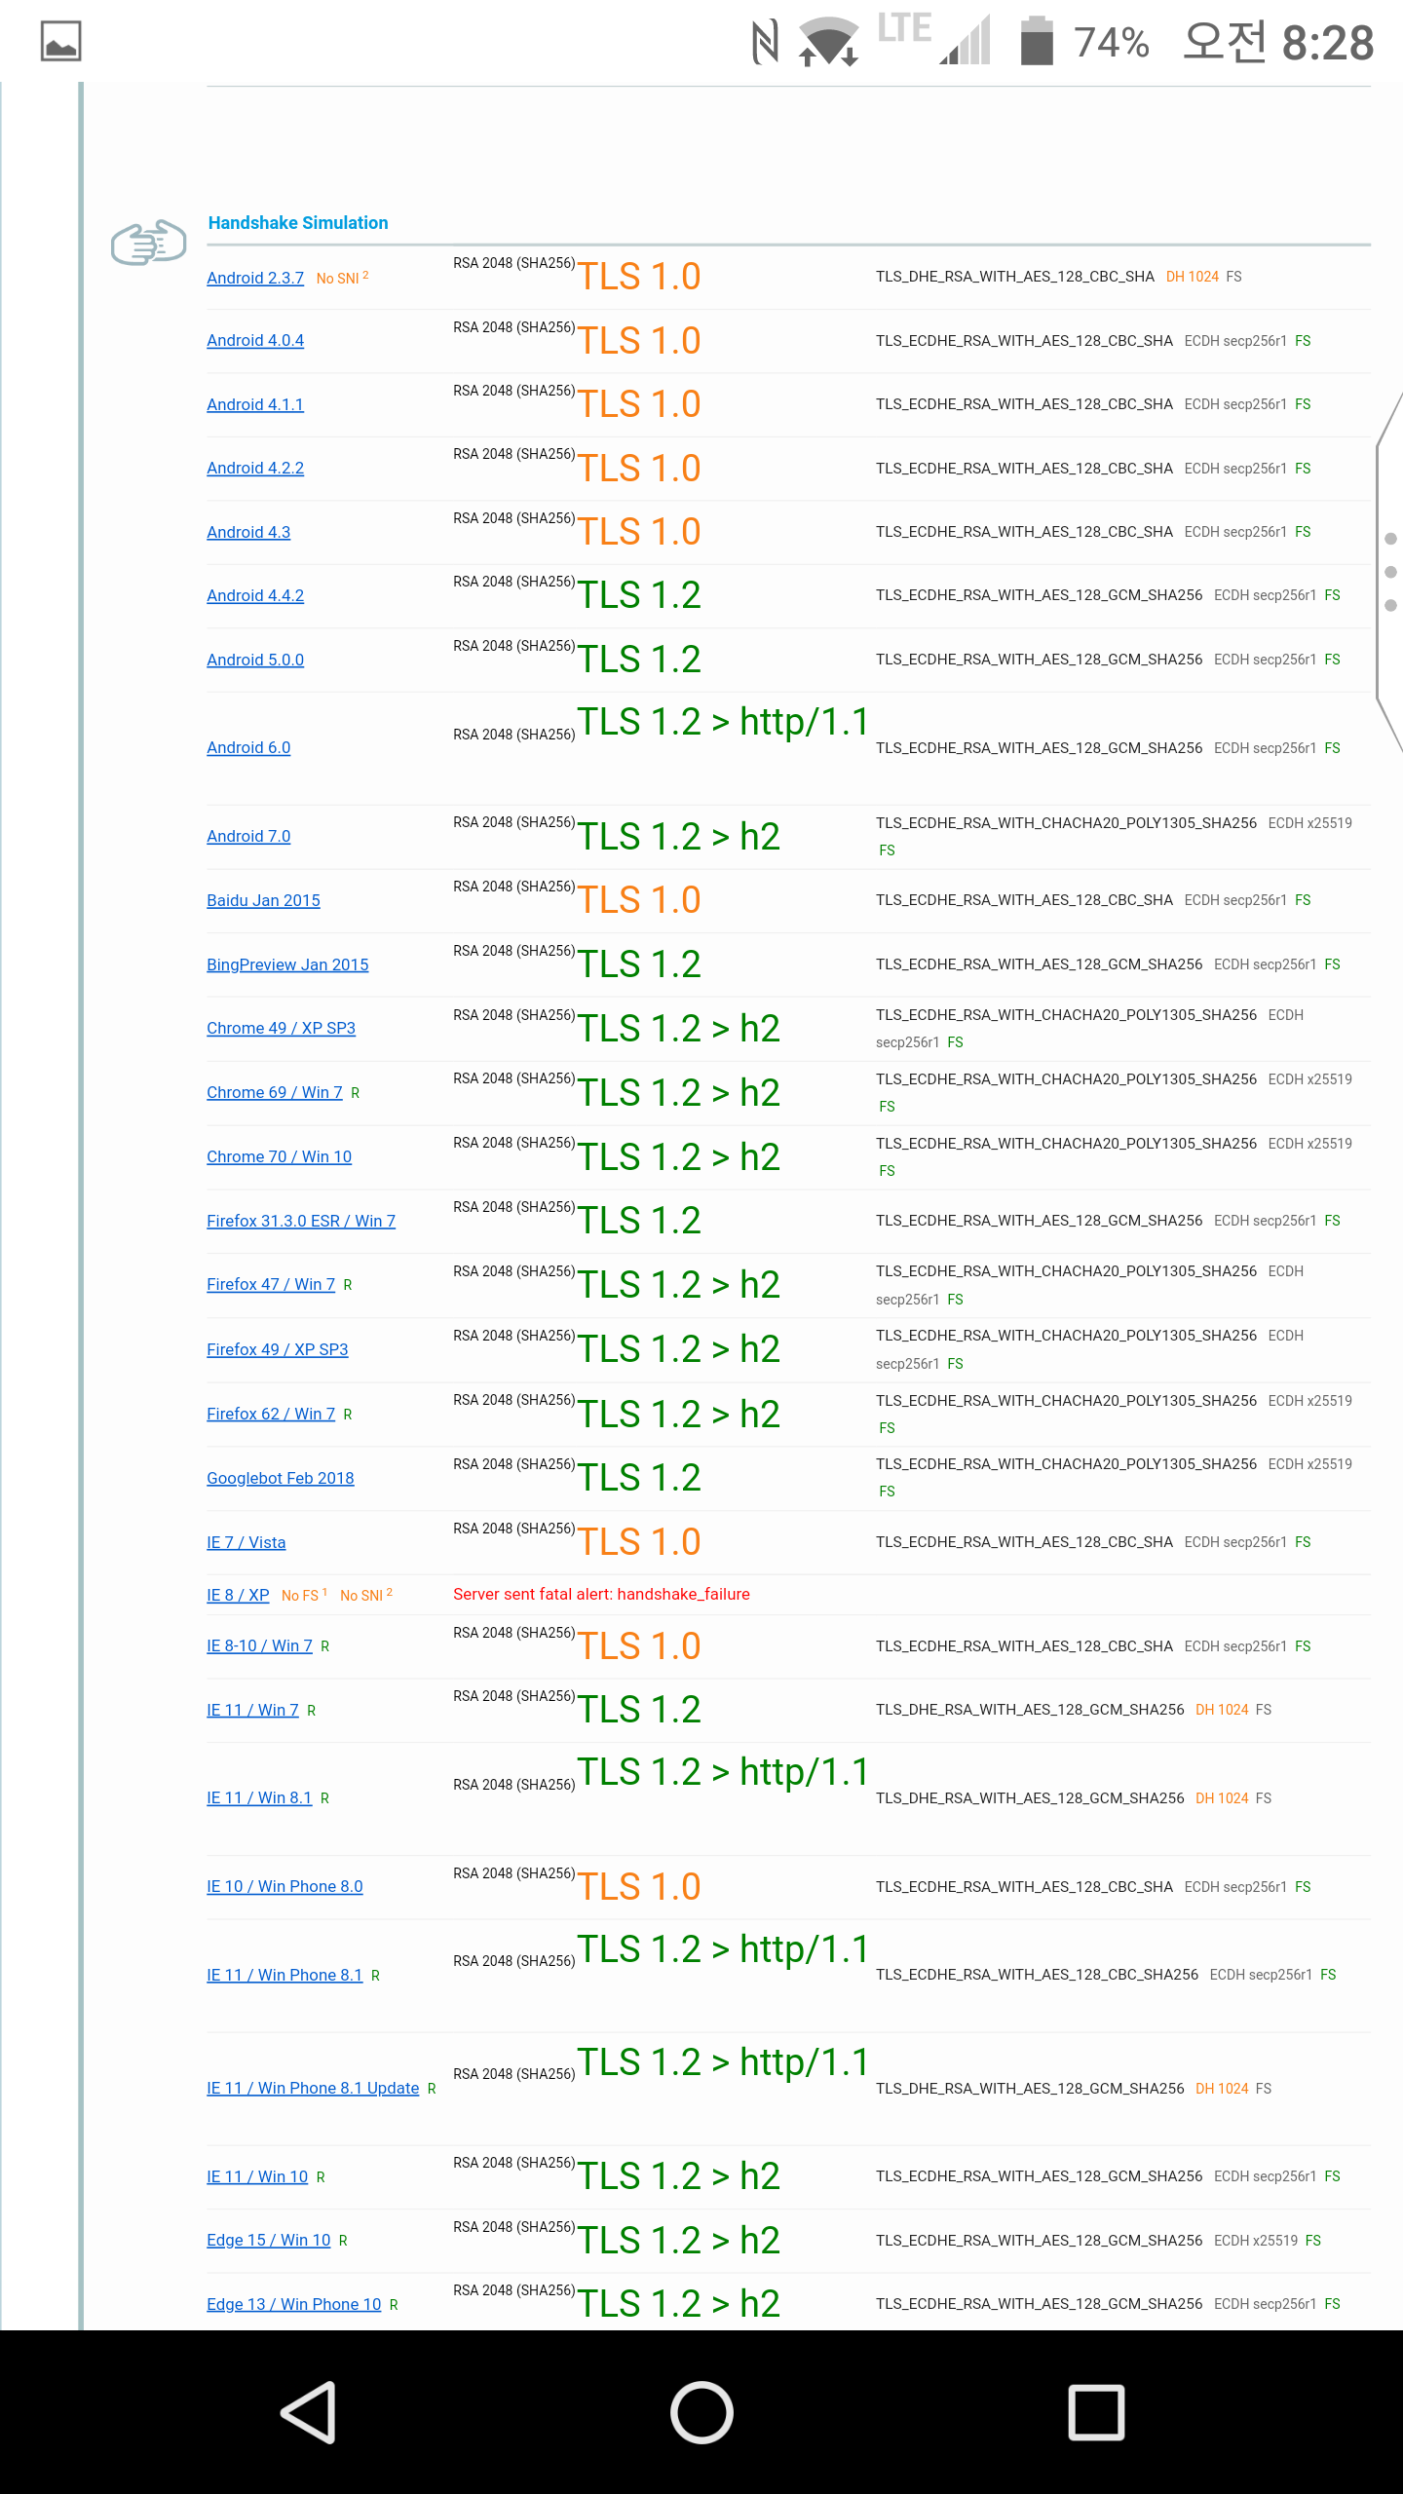Image resolution: width=1403 pixels, height=2494 pixels.
Task: Open the Chrome 69 / Win 7 link
Action: [275, 1092]
